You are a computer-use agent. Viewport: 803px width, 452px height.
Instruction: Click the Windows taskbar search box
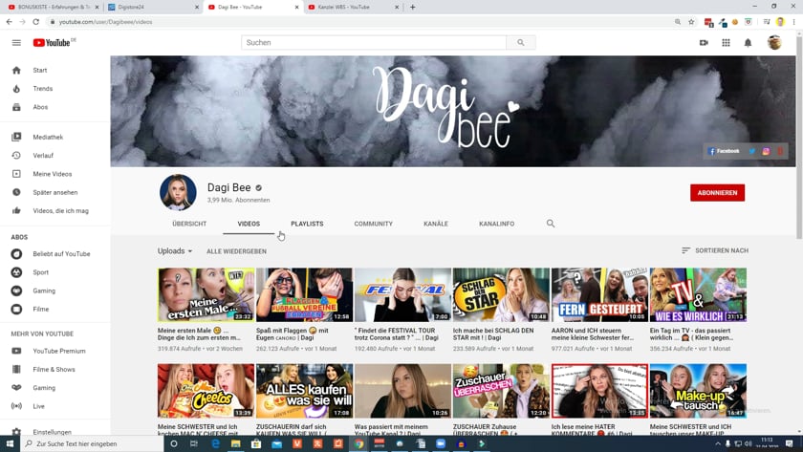point(94,443)
